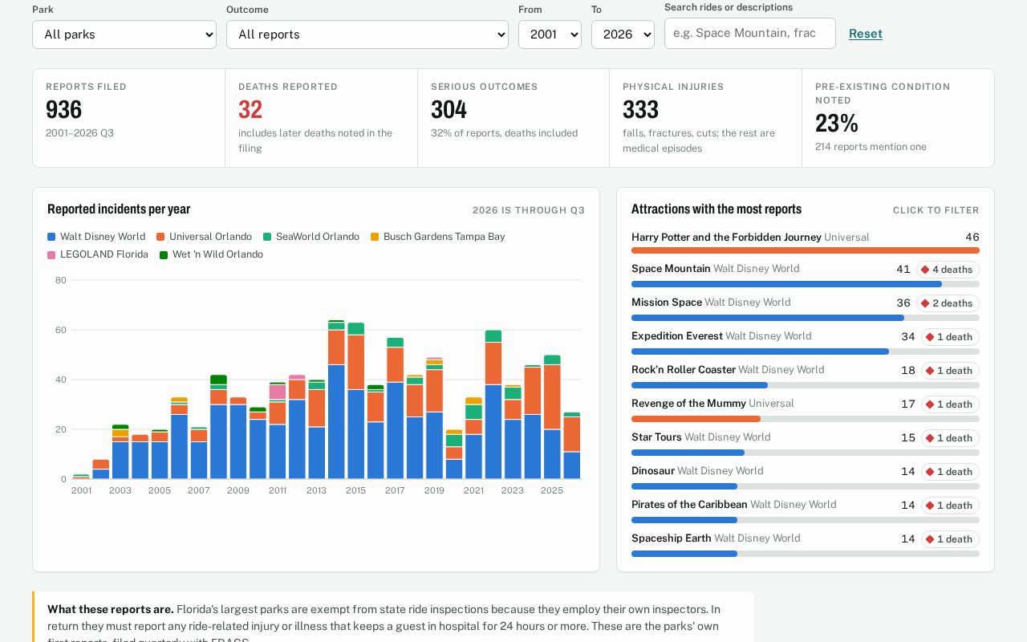
Task: Click the Reports Filed value 936
Action: [64, 109]
